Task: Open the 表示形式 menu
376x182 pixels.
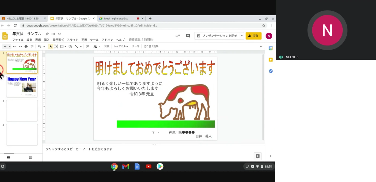Action: [58, 40]
